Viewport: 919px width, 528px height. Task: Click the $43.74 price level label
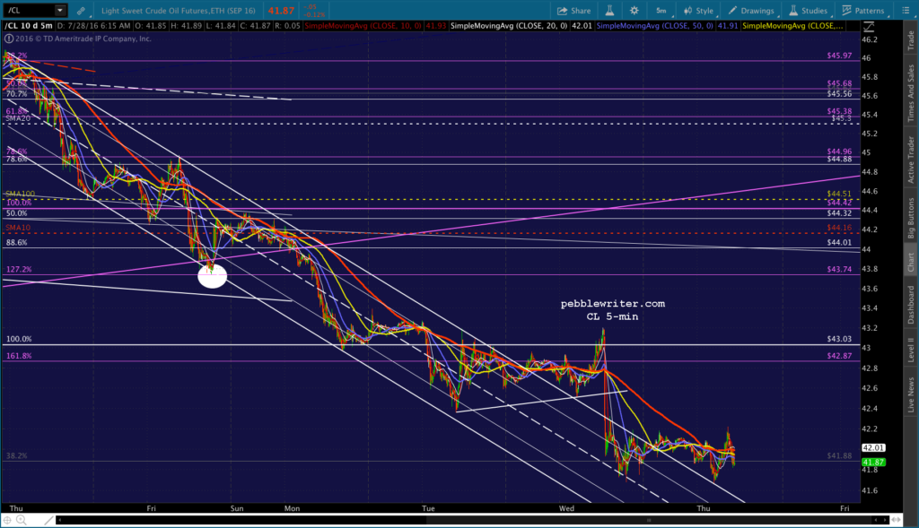coord(839,269)
